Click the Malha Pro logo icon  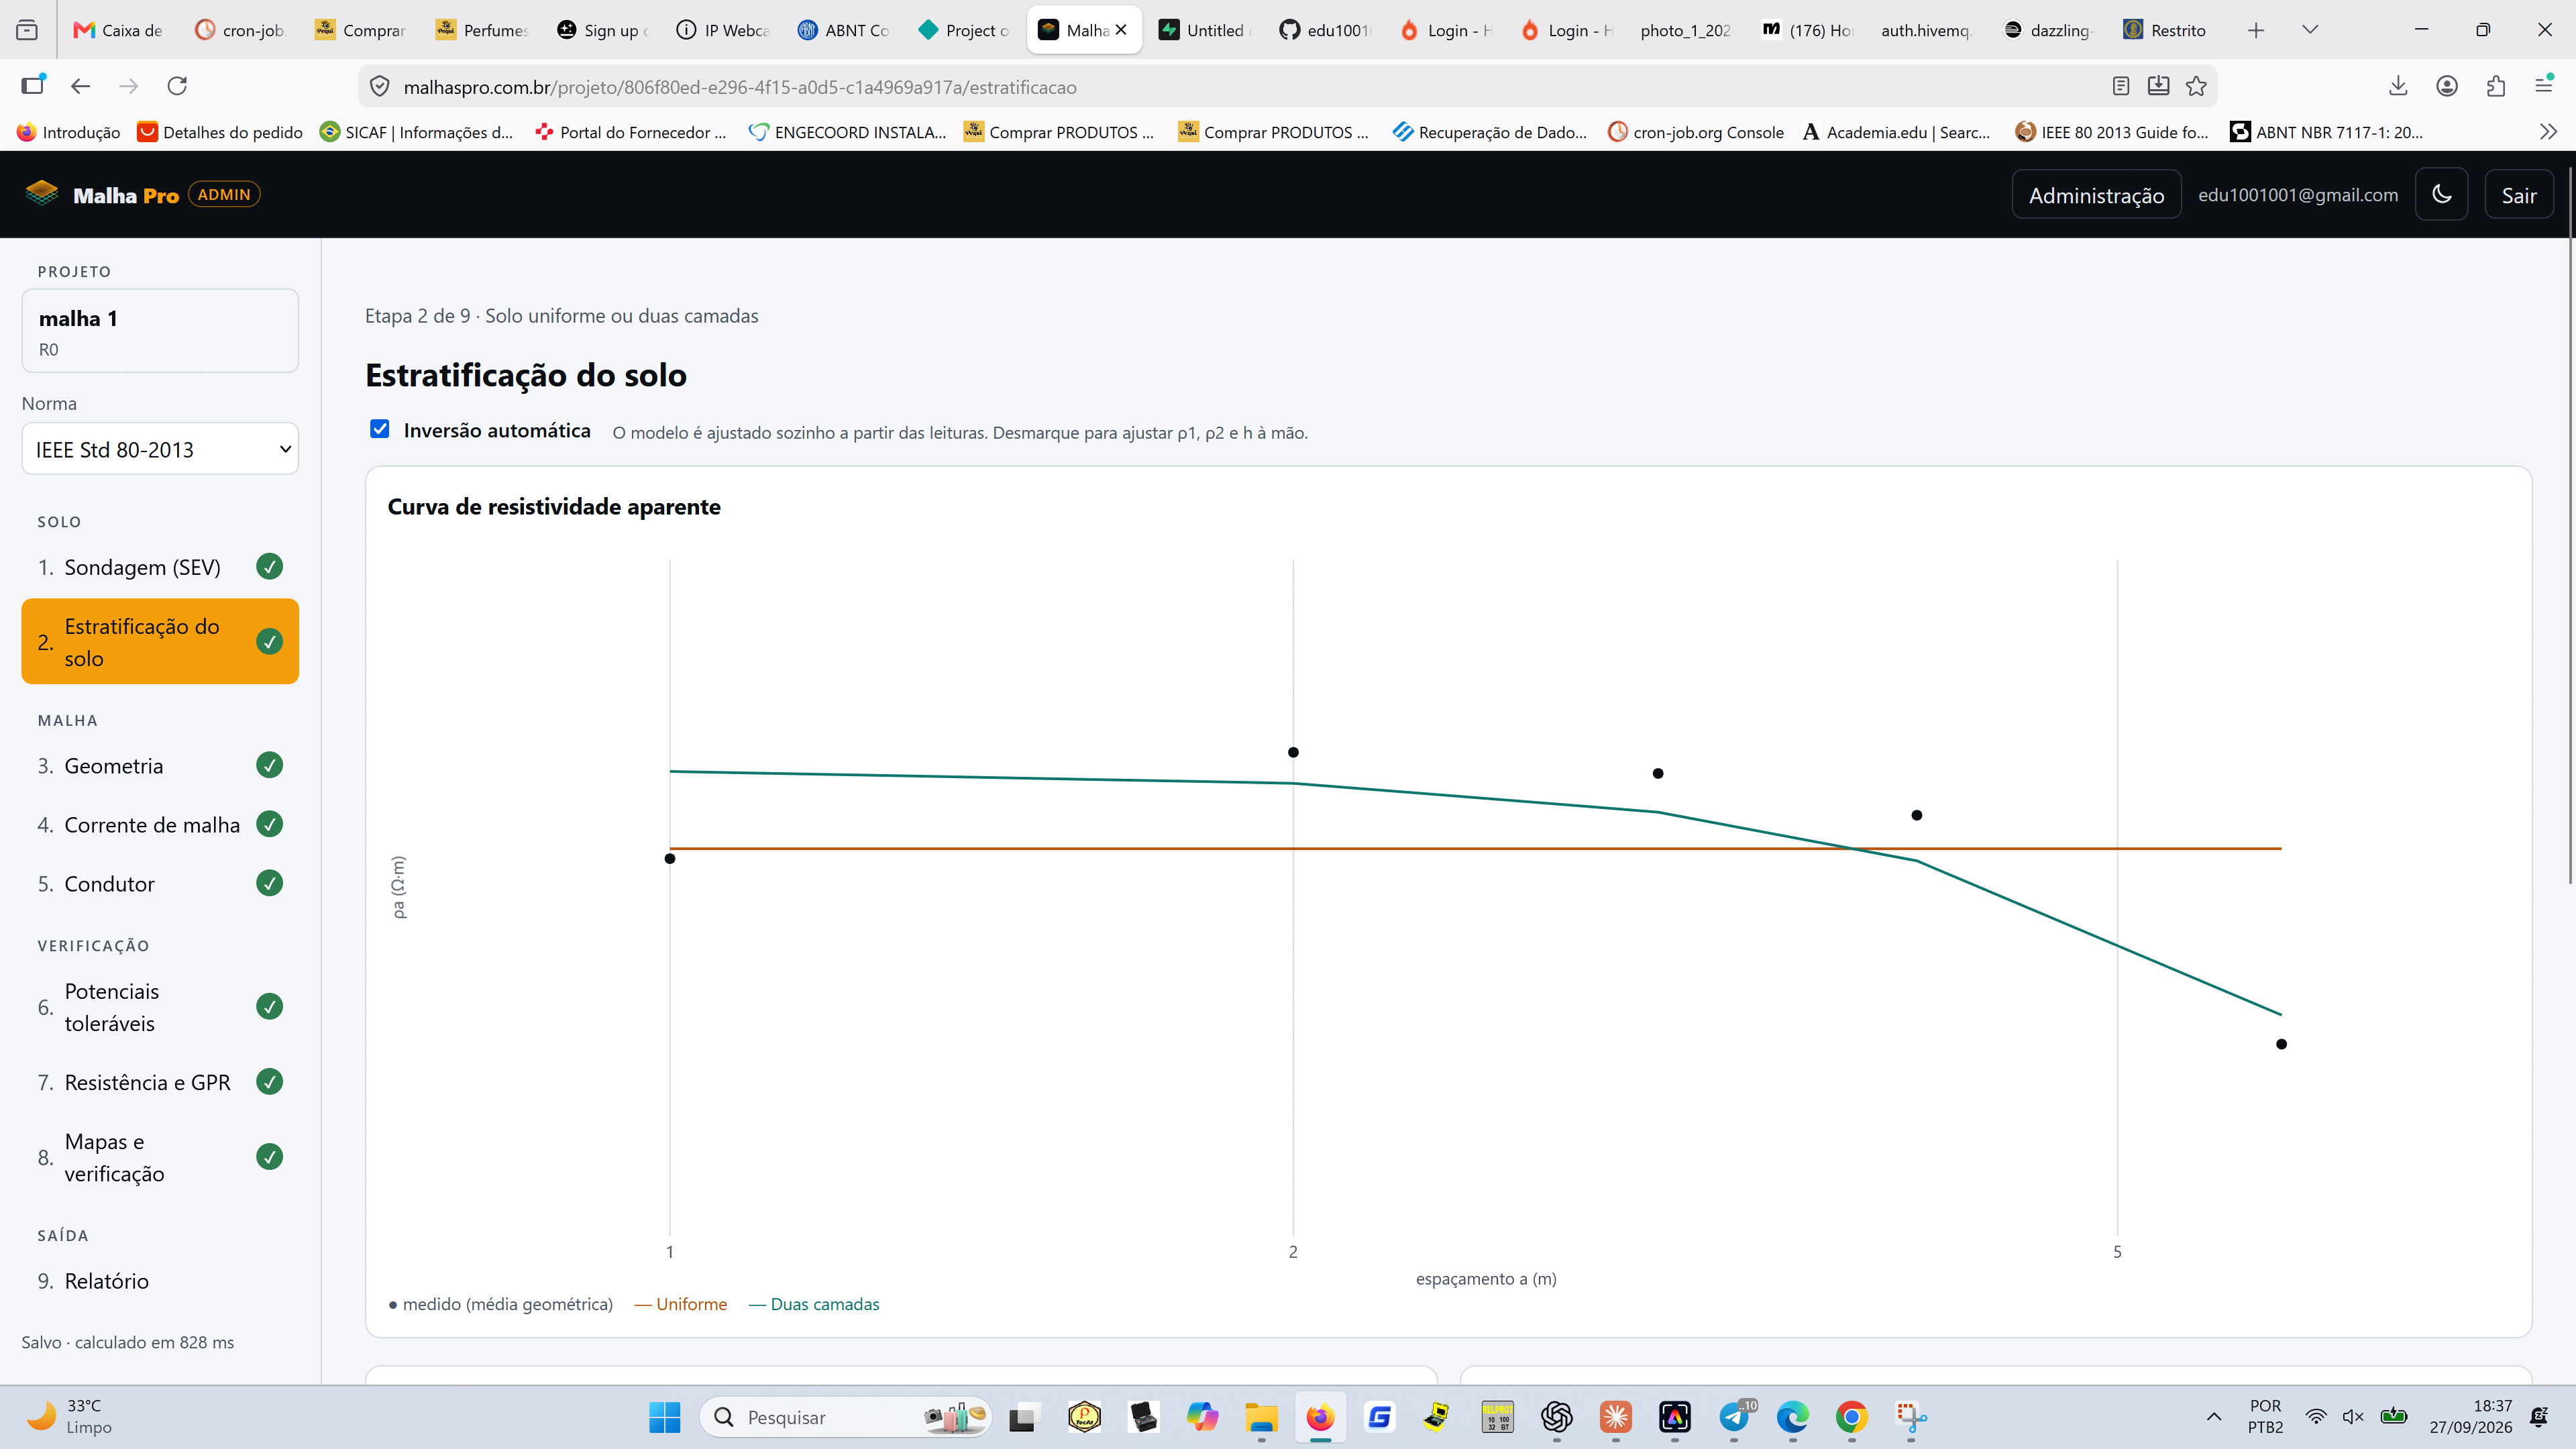point(42,193)
